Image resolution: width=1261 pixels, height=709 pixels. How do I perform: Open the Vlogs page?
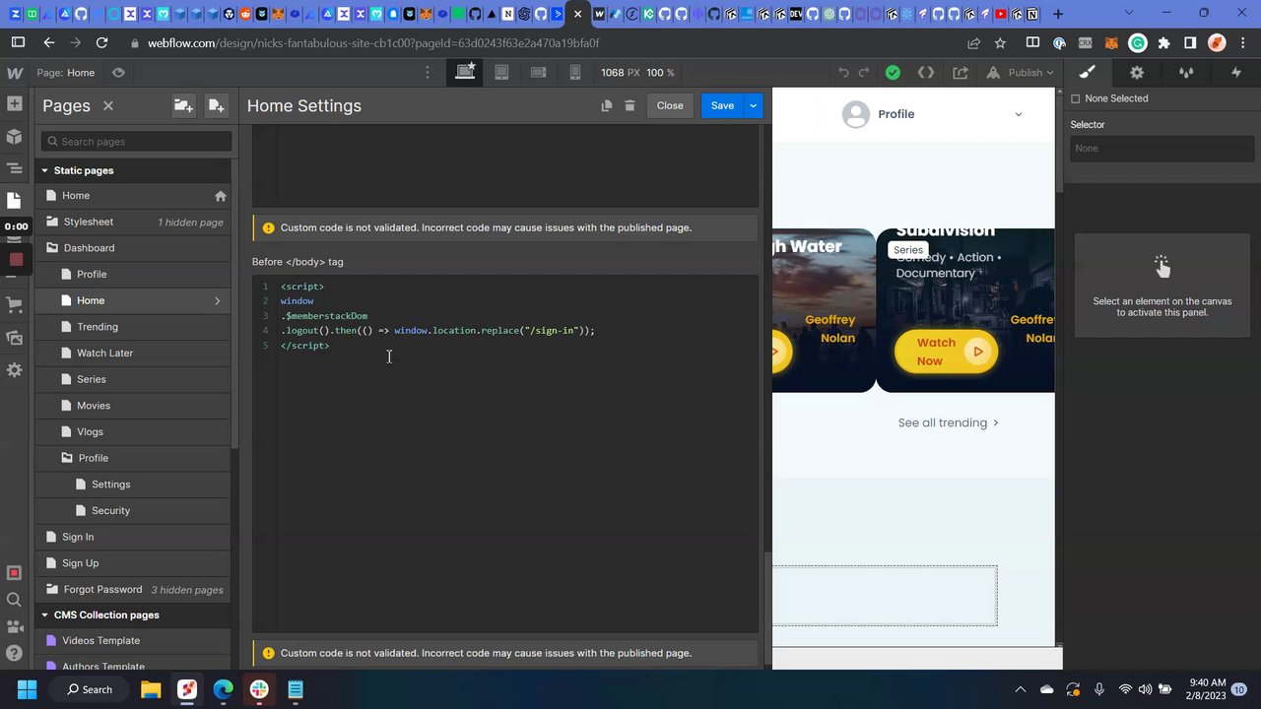click(134, 431)
